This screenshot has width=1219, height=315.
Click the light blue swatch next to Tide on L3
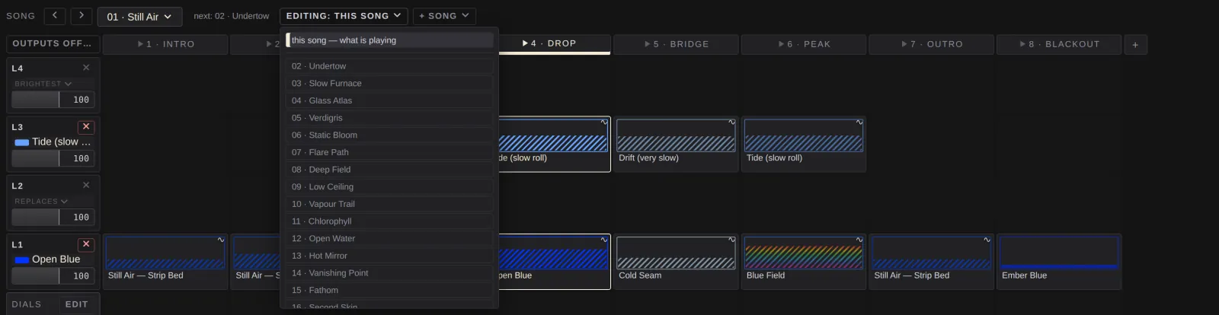click(22, 142)
